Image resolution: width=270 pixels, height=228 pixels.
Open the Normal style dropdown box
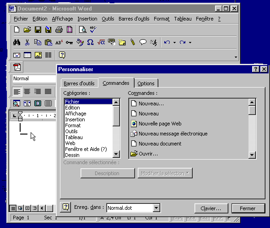34,78
